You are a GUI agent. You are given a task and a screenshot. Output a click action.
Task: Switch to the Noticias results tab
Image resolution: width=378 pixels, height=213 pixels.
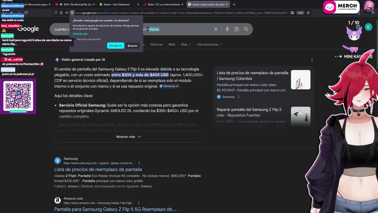click(157, 44)
